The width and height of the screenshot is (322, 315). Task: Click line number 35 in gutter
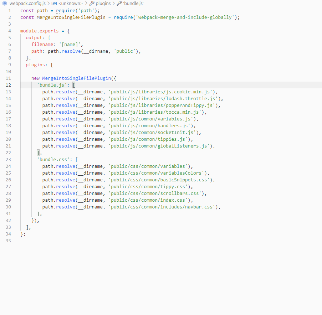(8, 241)
